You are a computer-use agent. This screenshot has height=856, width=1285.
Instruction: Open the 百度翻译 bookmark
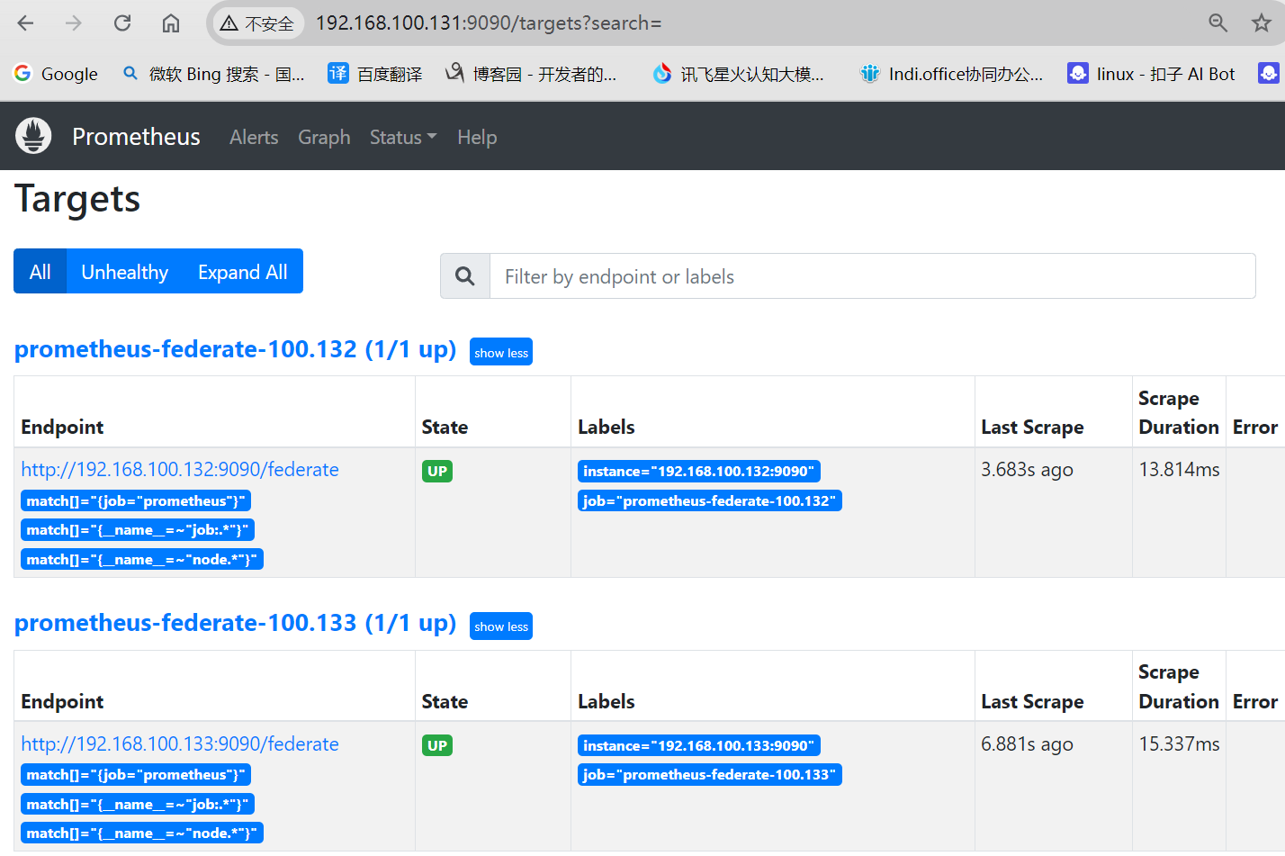(x=375, y=74)
